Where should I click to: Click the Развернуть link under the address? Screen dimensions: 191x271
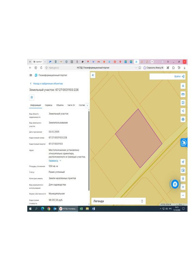pos(54,161)
